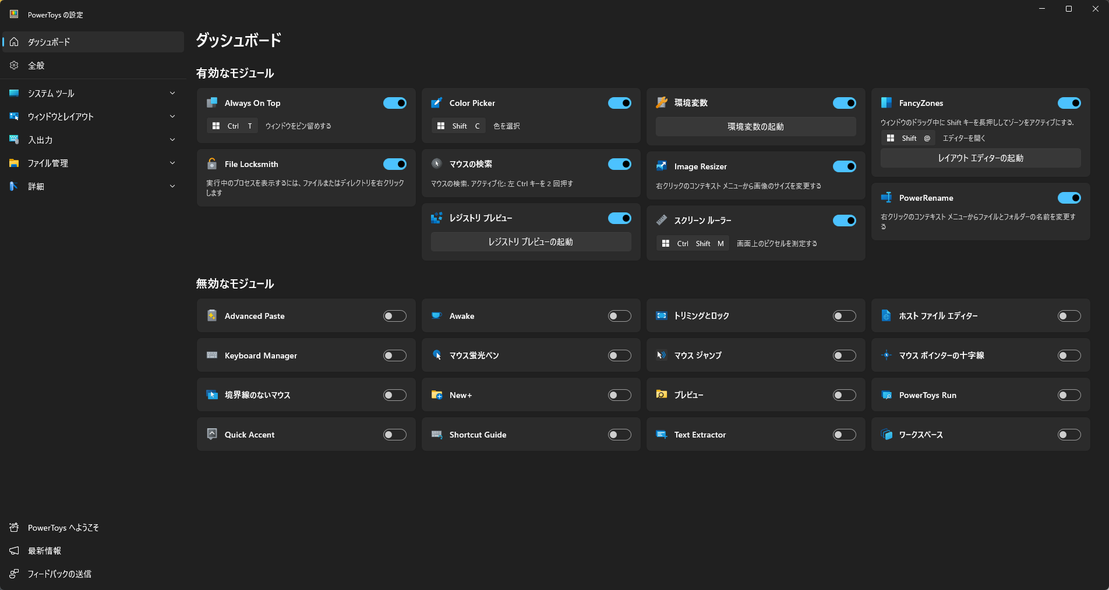
Task: Click the New+ folder icon
Action: coord(437,395)
